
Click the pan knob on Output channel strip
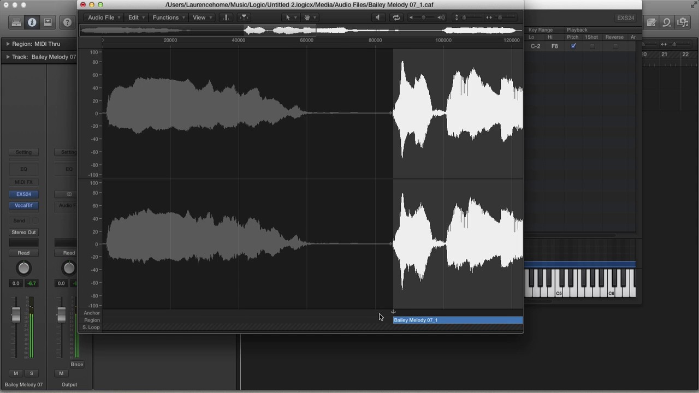click(69, 268)
